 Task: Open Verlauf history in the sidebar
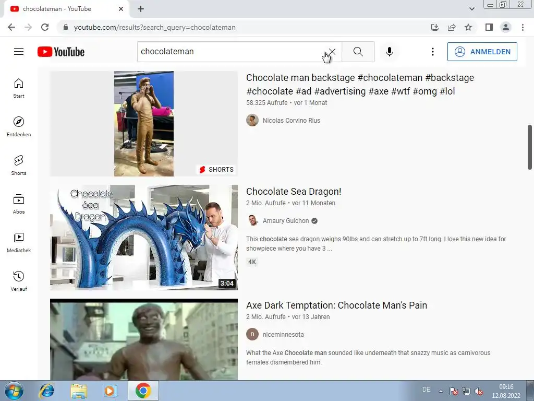click(19, 281)
